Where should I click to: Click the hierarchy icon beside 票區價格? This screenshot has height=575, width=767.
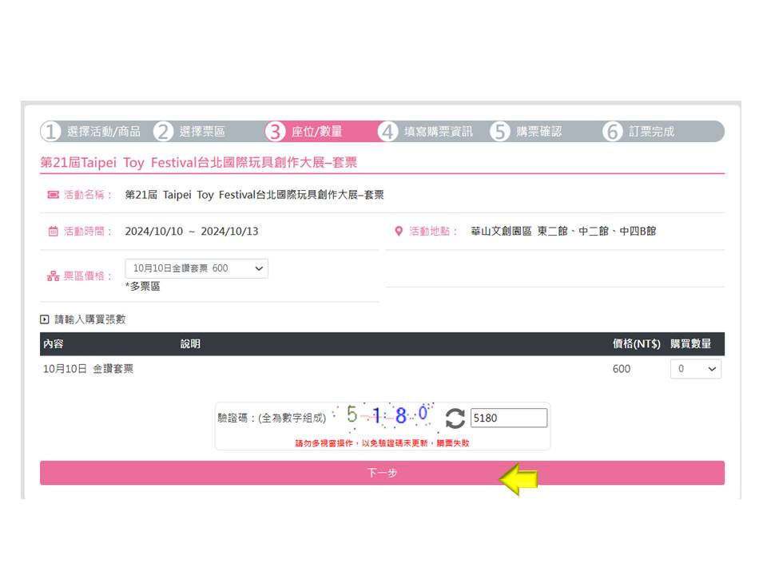point(53,276)
